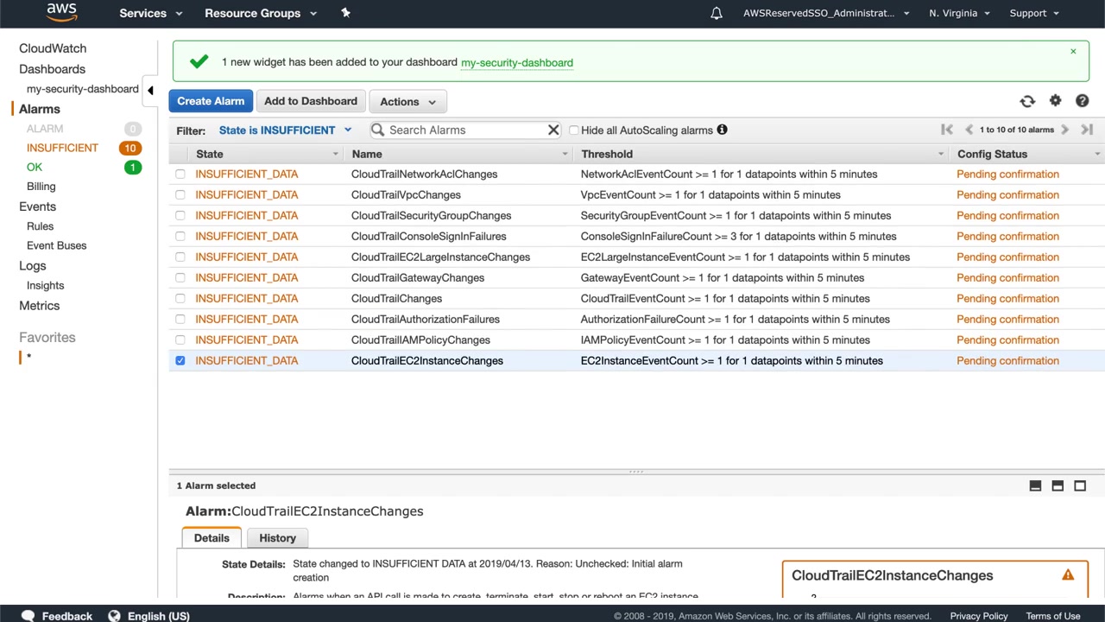Select the CloudTrailVpcChanges alarm checkbox
The image size is (1105, 622).
[x=180, y=195]
